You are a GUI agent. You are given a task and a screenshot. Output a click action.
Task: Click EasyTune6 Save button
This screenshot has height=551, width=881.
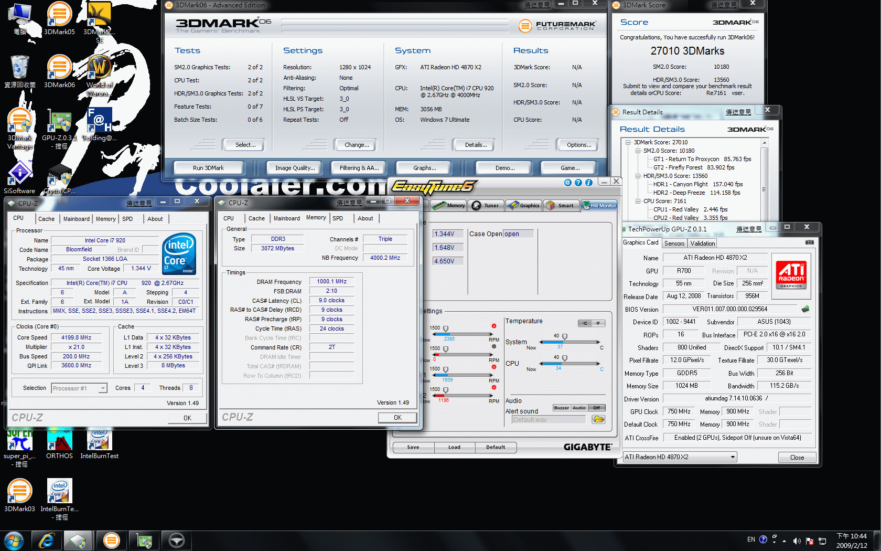click(x=413, y=447)
